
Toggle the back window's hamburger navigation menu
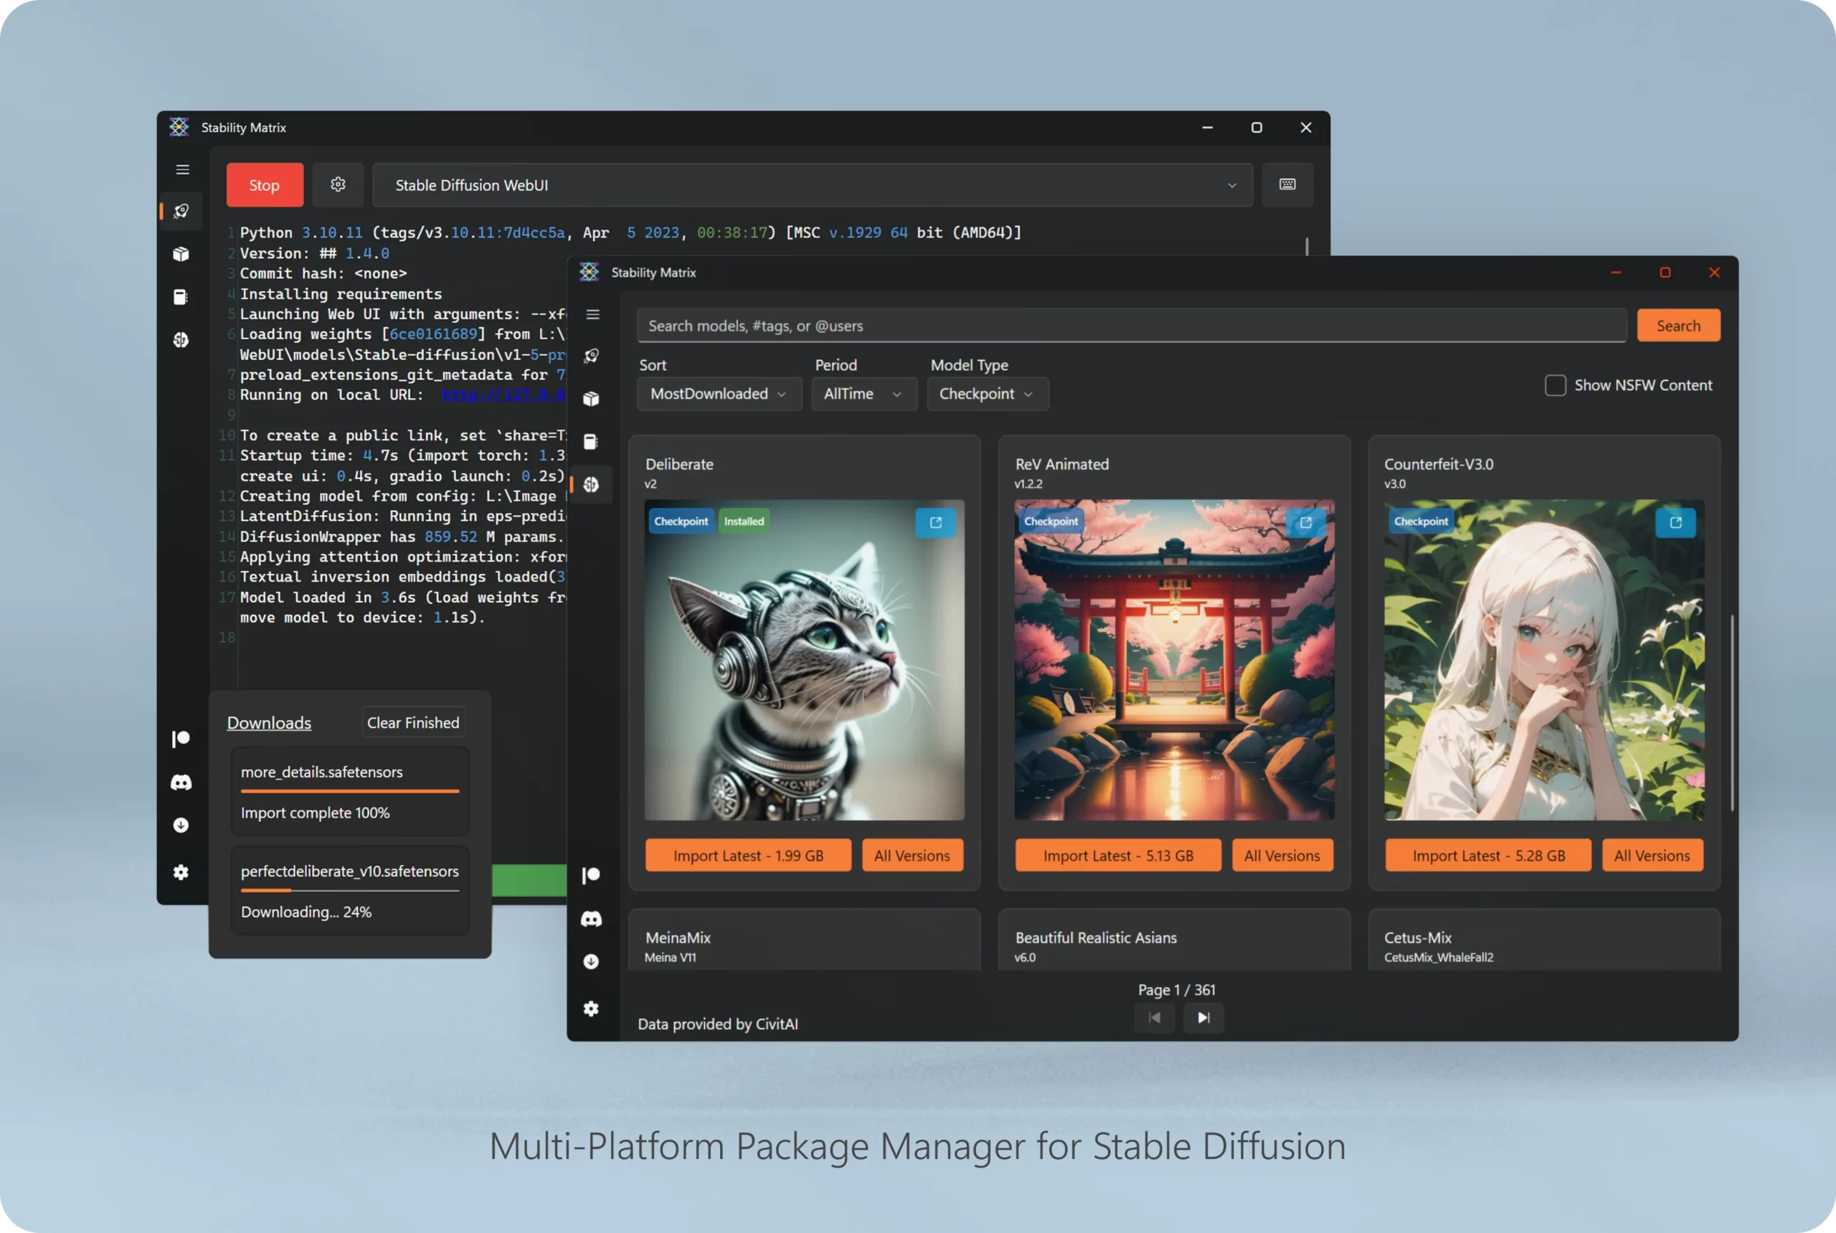(x=182, y=170)
